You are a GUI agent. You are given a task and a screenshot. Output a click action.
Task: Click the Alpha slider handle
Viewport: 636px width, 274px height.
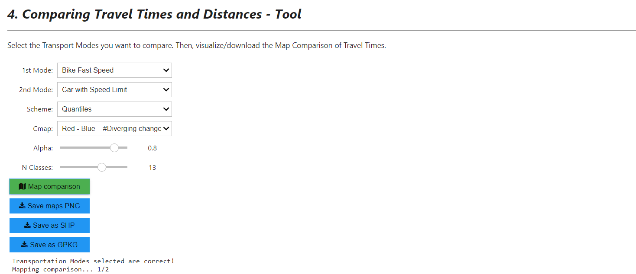click(x=114, y=148)
